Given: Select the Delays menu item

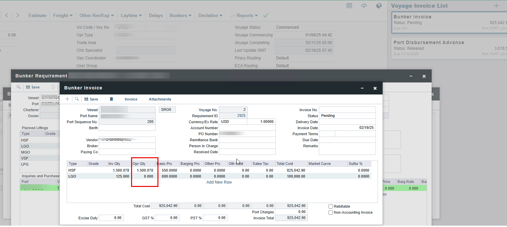Looking at the screenshot, I should click(155, 15).
